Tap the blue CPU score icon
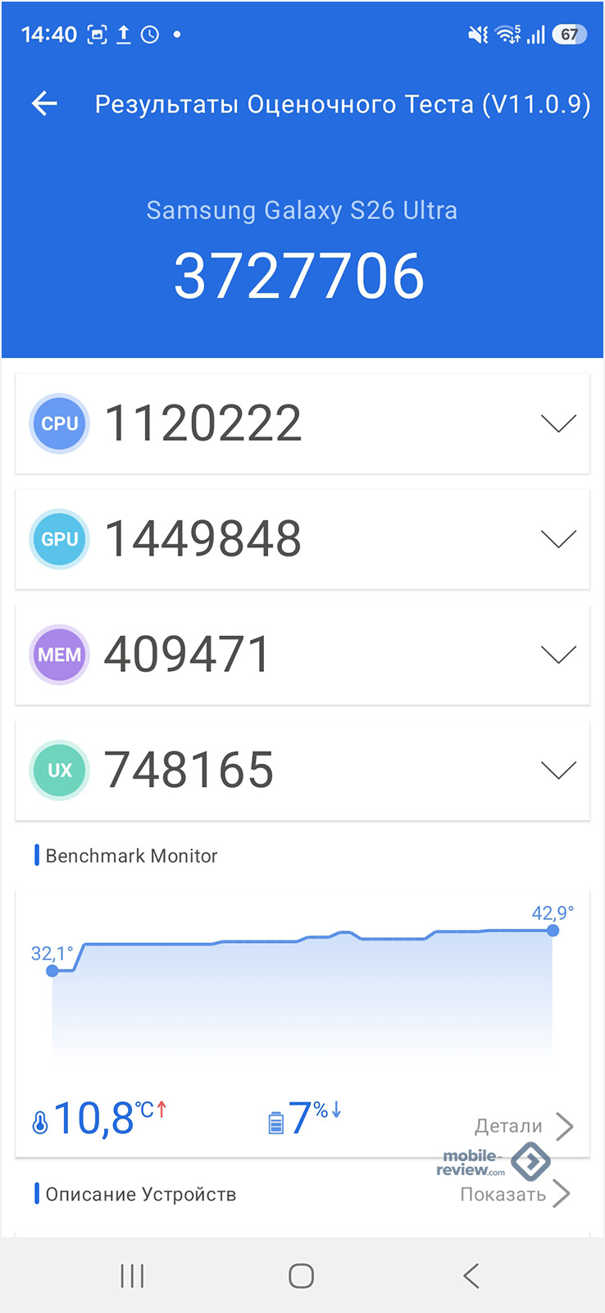Screen dimensions: 605x1313 (x=59, y=423)
